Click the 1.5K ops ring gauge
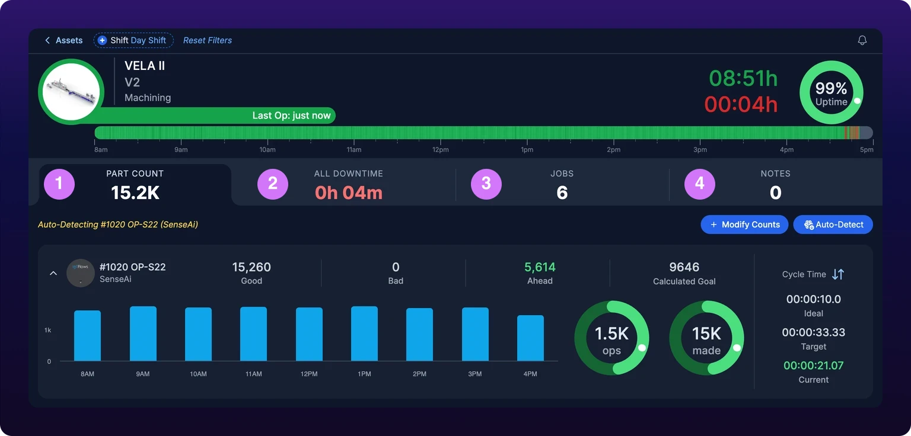The image size is (911, 436). (x=611, y=338)
